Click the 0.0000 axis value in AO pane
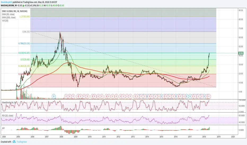Viewport: 247px width, 145px height. pyautogui.click(x=241, y=130)
